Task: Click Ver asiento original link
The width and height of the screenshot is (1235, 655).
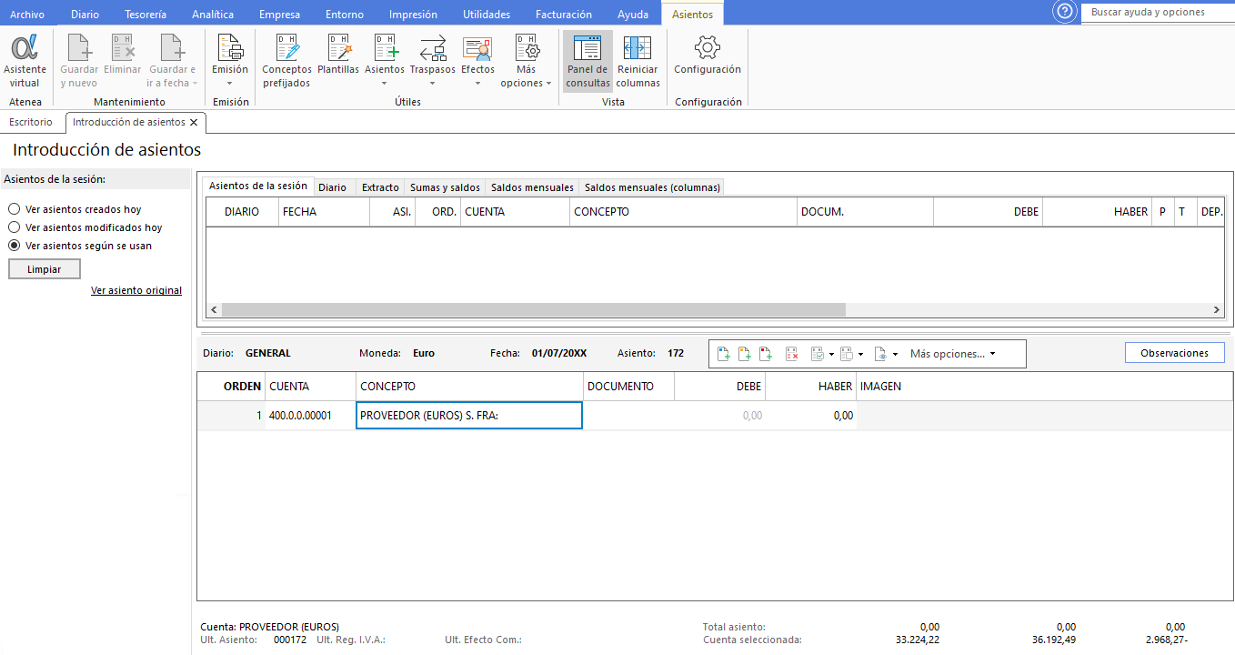Action: [136, 290]
